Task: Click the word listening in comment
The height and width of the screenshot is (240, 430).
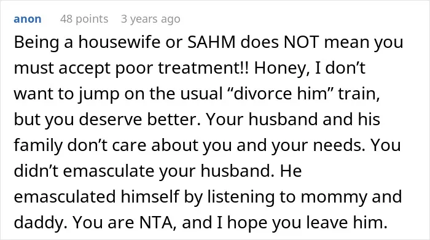Action: tap(241, 197)
